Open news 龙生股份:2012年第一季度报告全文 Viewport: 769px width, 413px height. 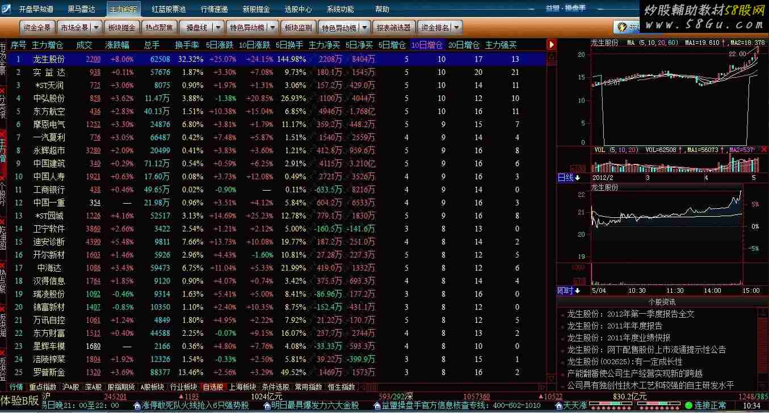coord(631,314)
